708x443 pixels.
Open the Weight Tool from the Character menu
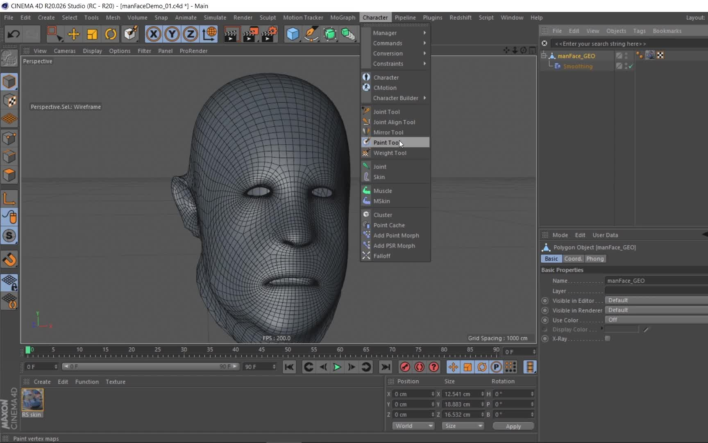(x=390, y=153)
